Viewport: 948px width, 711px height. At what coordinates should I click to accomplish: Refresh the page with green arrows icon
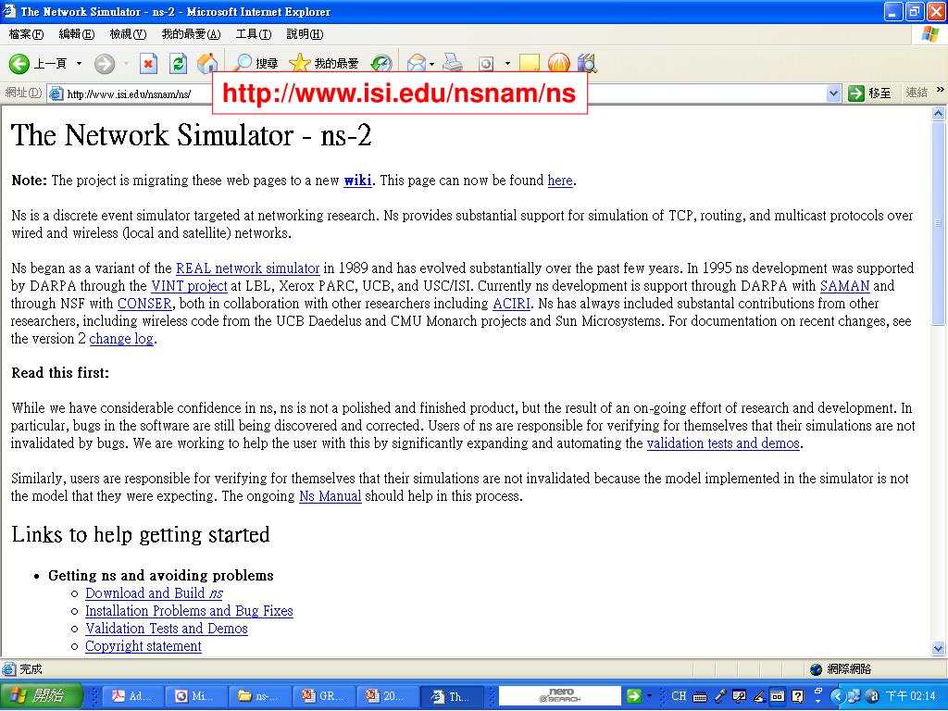click(x=178, y=64)
